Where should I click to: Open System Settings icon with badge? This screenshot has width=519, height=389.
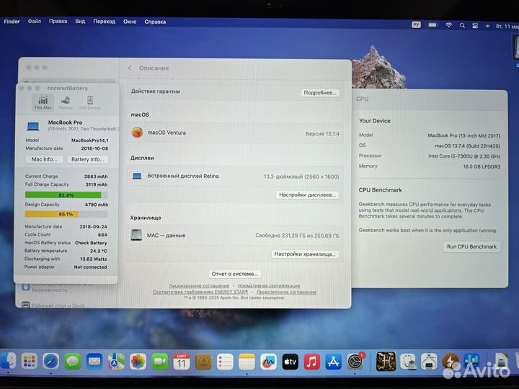355,362
